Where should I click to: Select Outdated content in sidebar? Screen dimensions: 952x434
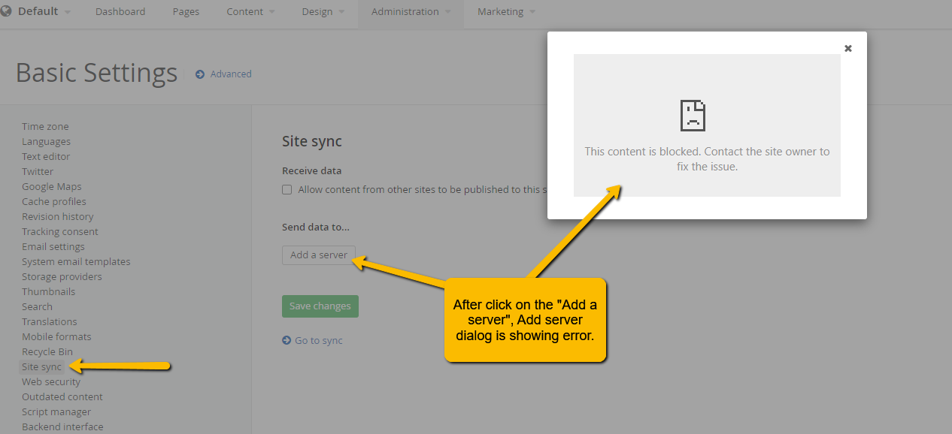pyautogui.click(x=62, y=397)
